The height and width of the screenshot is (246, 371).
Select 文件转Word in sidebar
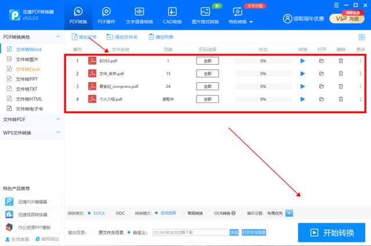[28, 49]
